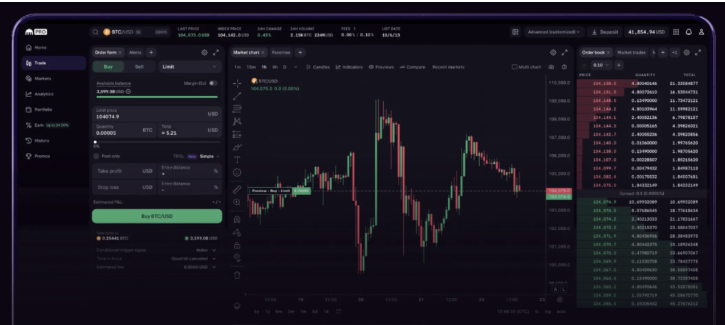Switch to the Market trades tab

click(x=631, y=53)
